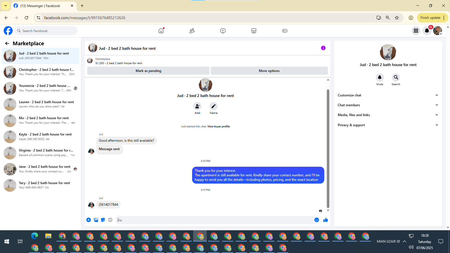Attach a photo with the image icon
Viewport: 450px width, 253px height.
coord(96,220)
